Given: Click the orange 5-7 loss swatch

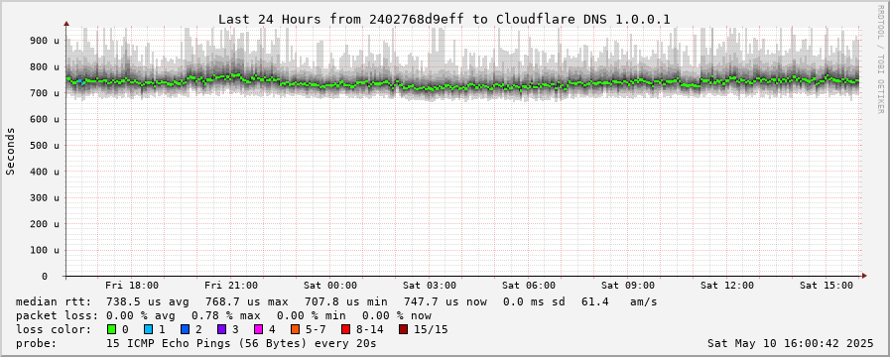Looking at the screenshot, I should (295, 329).
